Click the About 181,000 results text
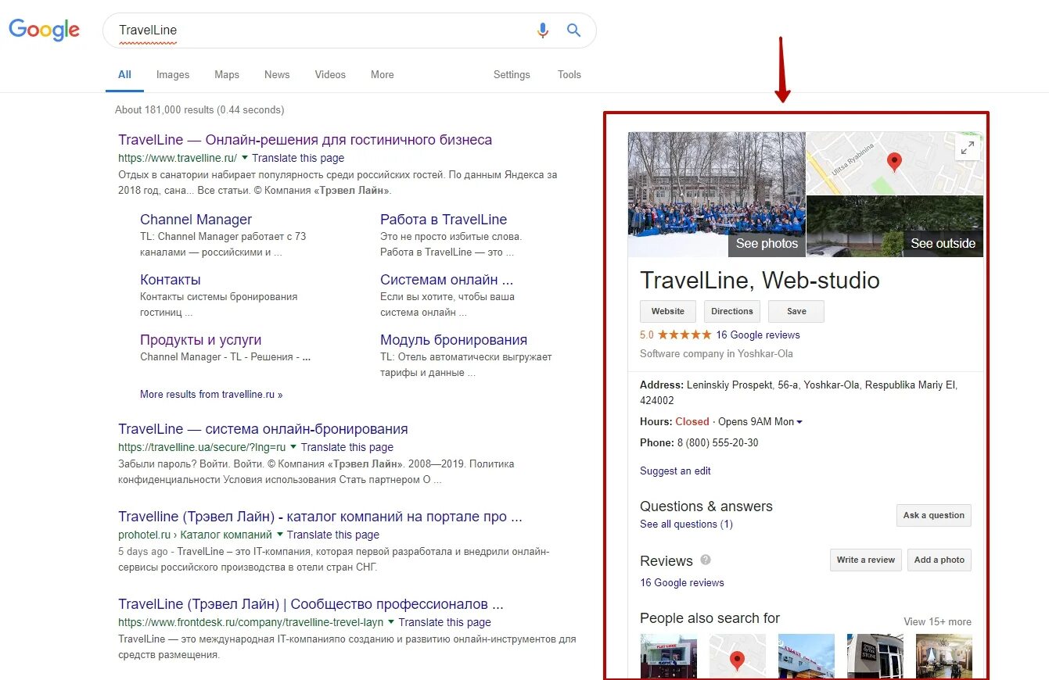The width and height of the screenshot is (1049, 680). click(199, 109)
